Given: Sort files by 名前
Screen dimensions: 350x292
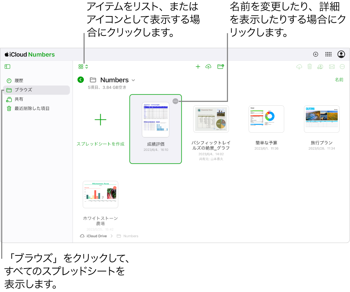Looking at the screenshot, I should [x=339, y=80].
